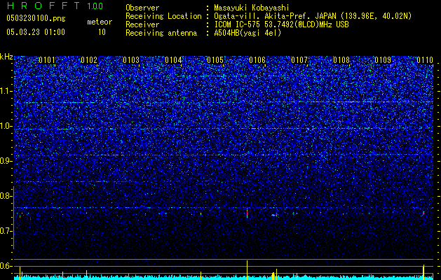The width and height of the screenshot is (441, 280).
Task: Click the 0107 time marker
Action: 299,60
